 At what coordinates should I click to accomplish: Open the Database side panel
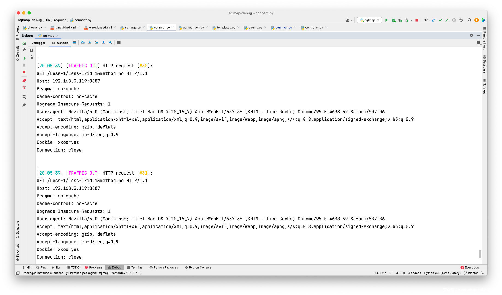click(484, 64)
